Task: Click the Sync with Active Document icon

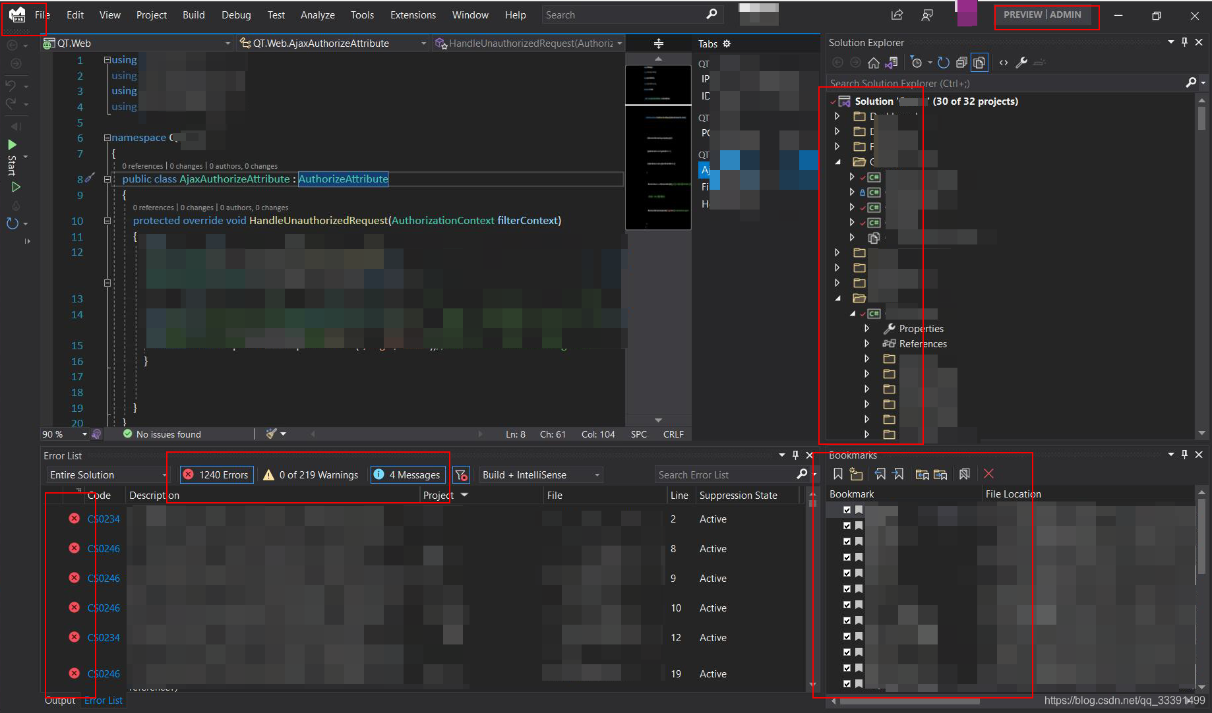Action: click(944, 63)
